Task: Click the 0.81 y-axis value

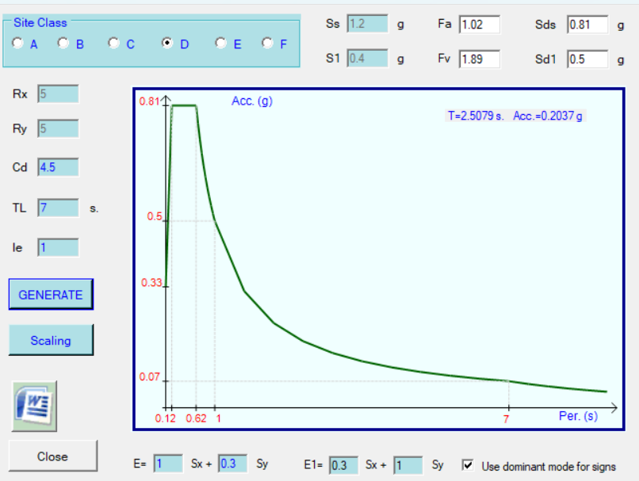Action: pos(149,101)
